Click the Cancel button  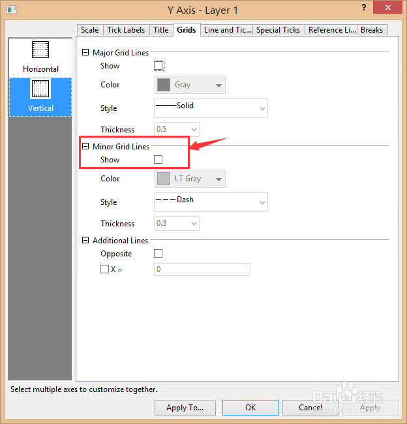pyautogui.click(x=310, y=408)
